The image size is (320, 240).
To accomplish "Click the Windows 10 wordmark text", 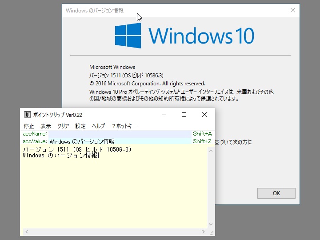I will point(201,36).
